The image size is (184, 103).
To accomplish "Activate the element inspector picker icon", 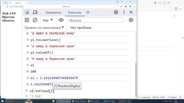I will tap(27, 12).
